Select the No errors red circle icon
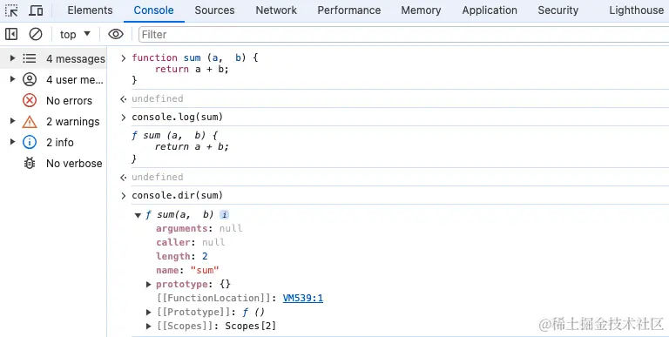Viewport: 669px width, 337px height. pos(30,101)
